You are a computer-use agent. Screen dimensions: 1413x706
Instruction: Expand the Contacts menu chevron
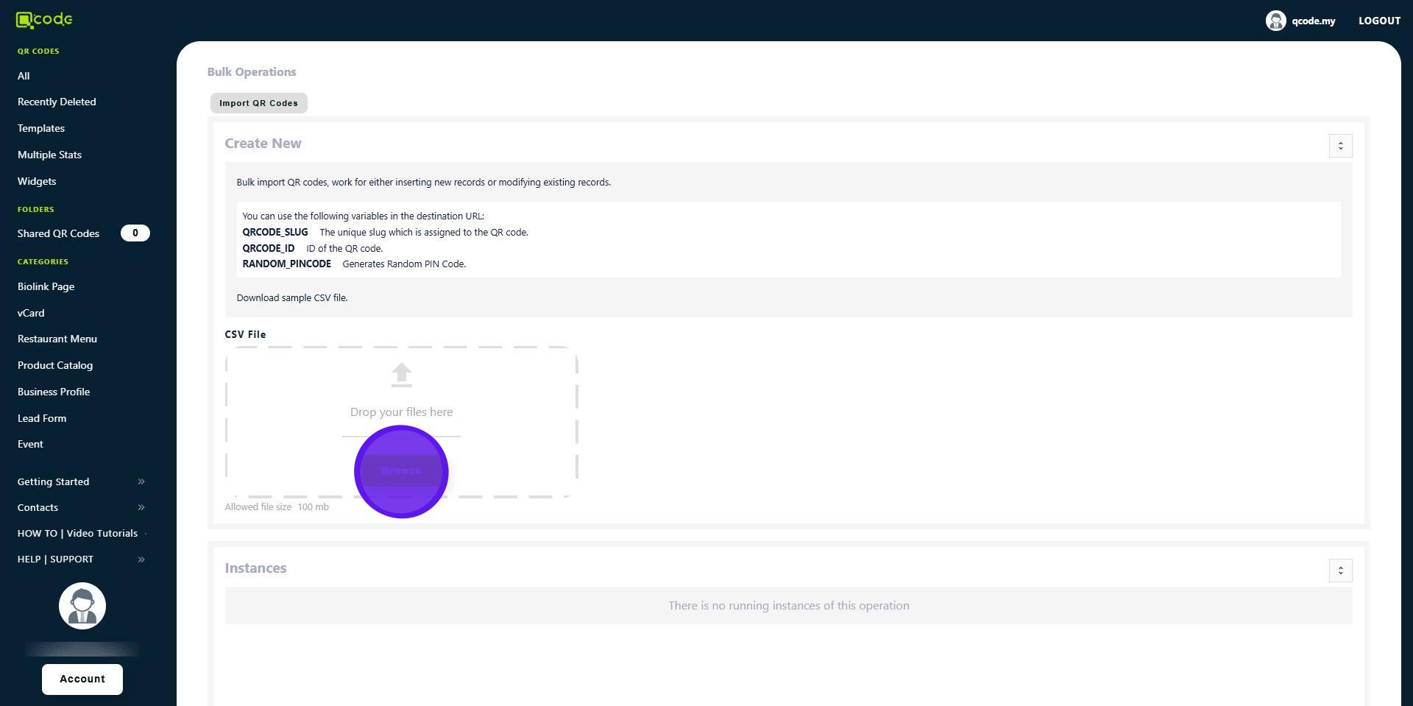(141, 507)
